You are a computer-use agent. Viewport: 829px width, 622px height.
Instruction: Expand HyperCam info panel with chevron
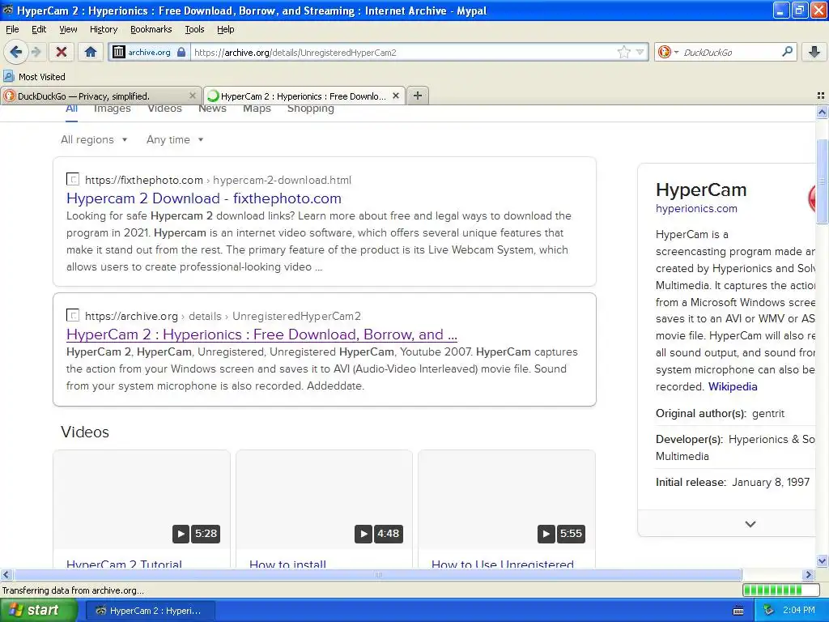(750, 524)
